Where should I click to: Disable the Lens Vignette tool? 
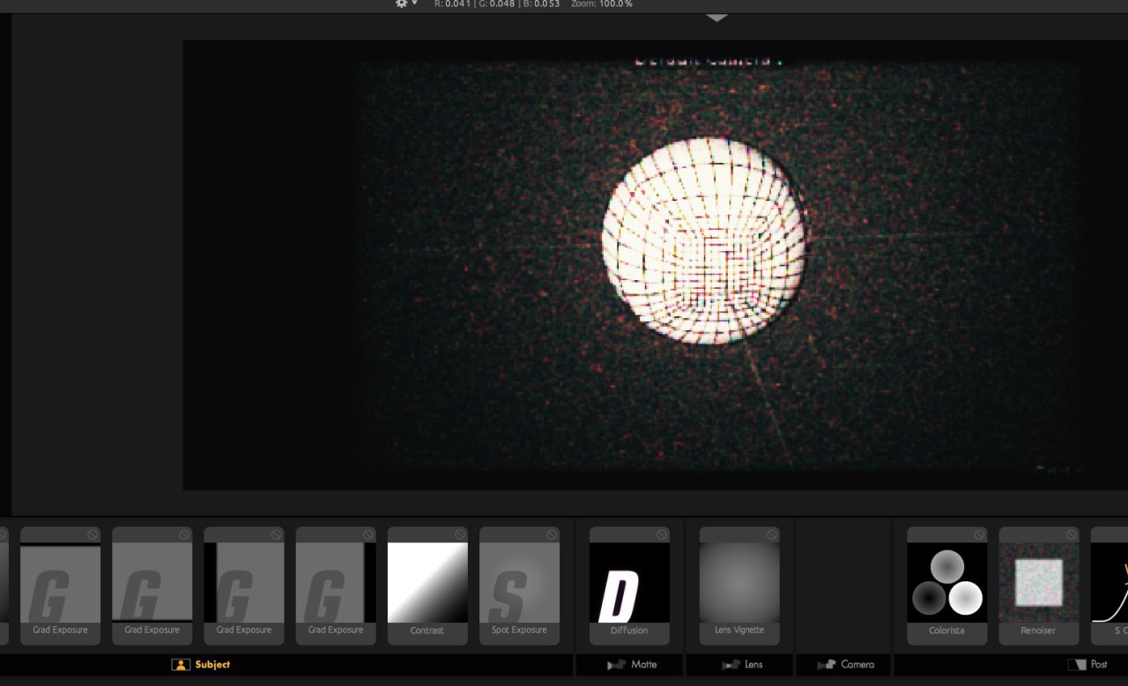[772, 535]
